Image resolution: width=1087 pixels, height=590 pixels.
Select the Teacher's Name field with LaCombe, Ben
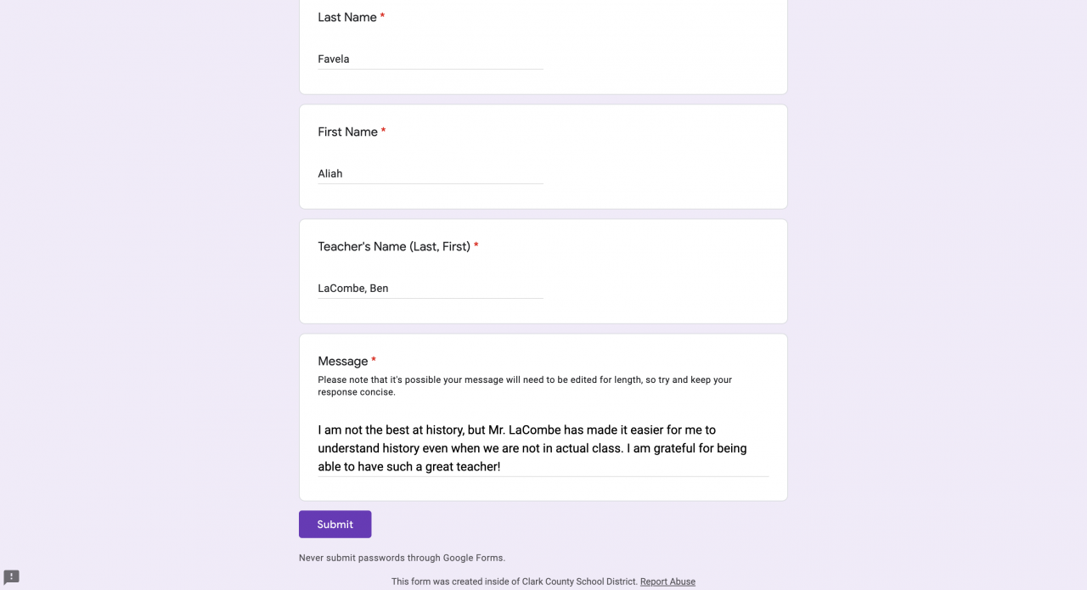430,289
